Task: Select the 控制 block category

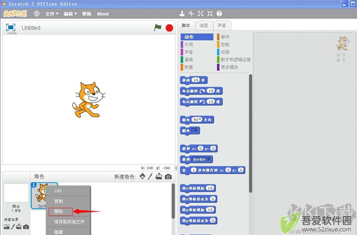Action: click(x=223, y=44)
